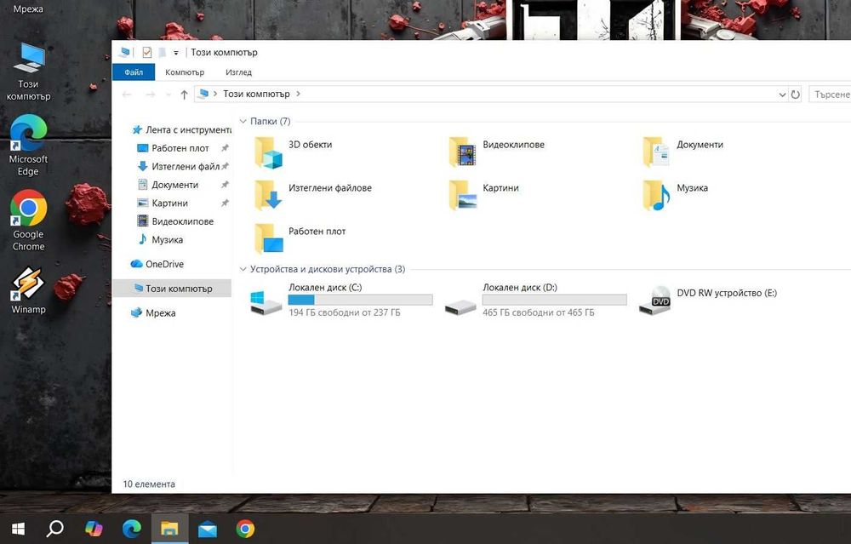Open address bar history dropdown
851x544 pixels.
pyautogui.click(x=782, y=94)
